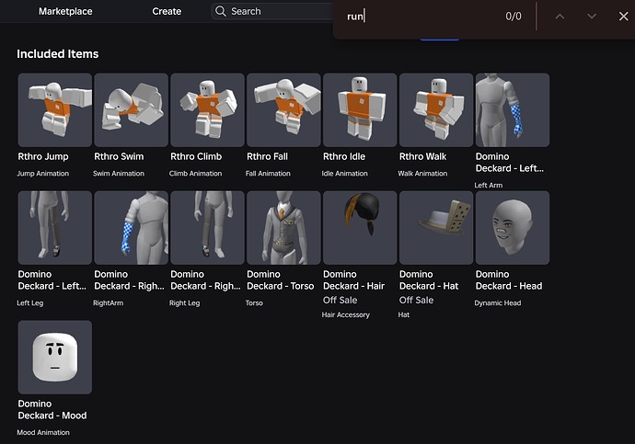Click the 'Included Items' heading

coord(57,54)
